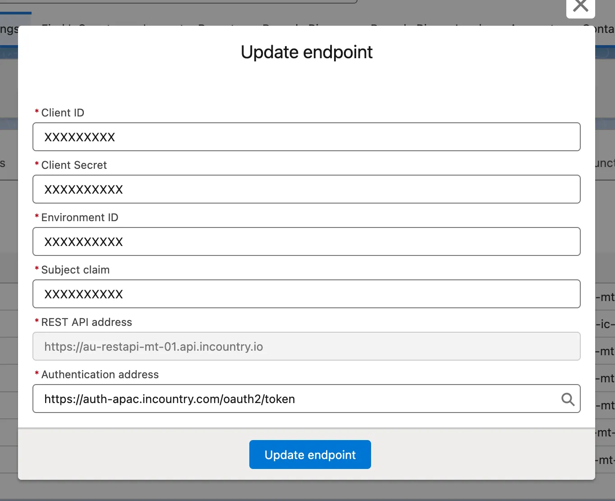This screenshot has width=615, height=501.
Task: Click the Client Secret field label
Action: pos(74,165)
